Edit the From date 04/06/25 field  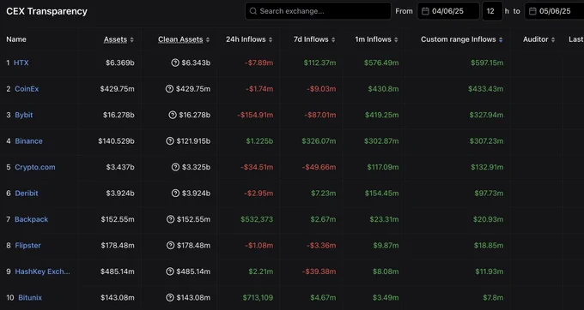coord(448,11)
